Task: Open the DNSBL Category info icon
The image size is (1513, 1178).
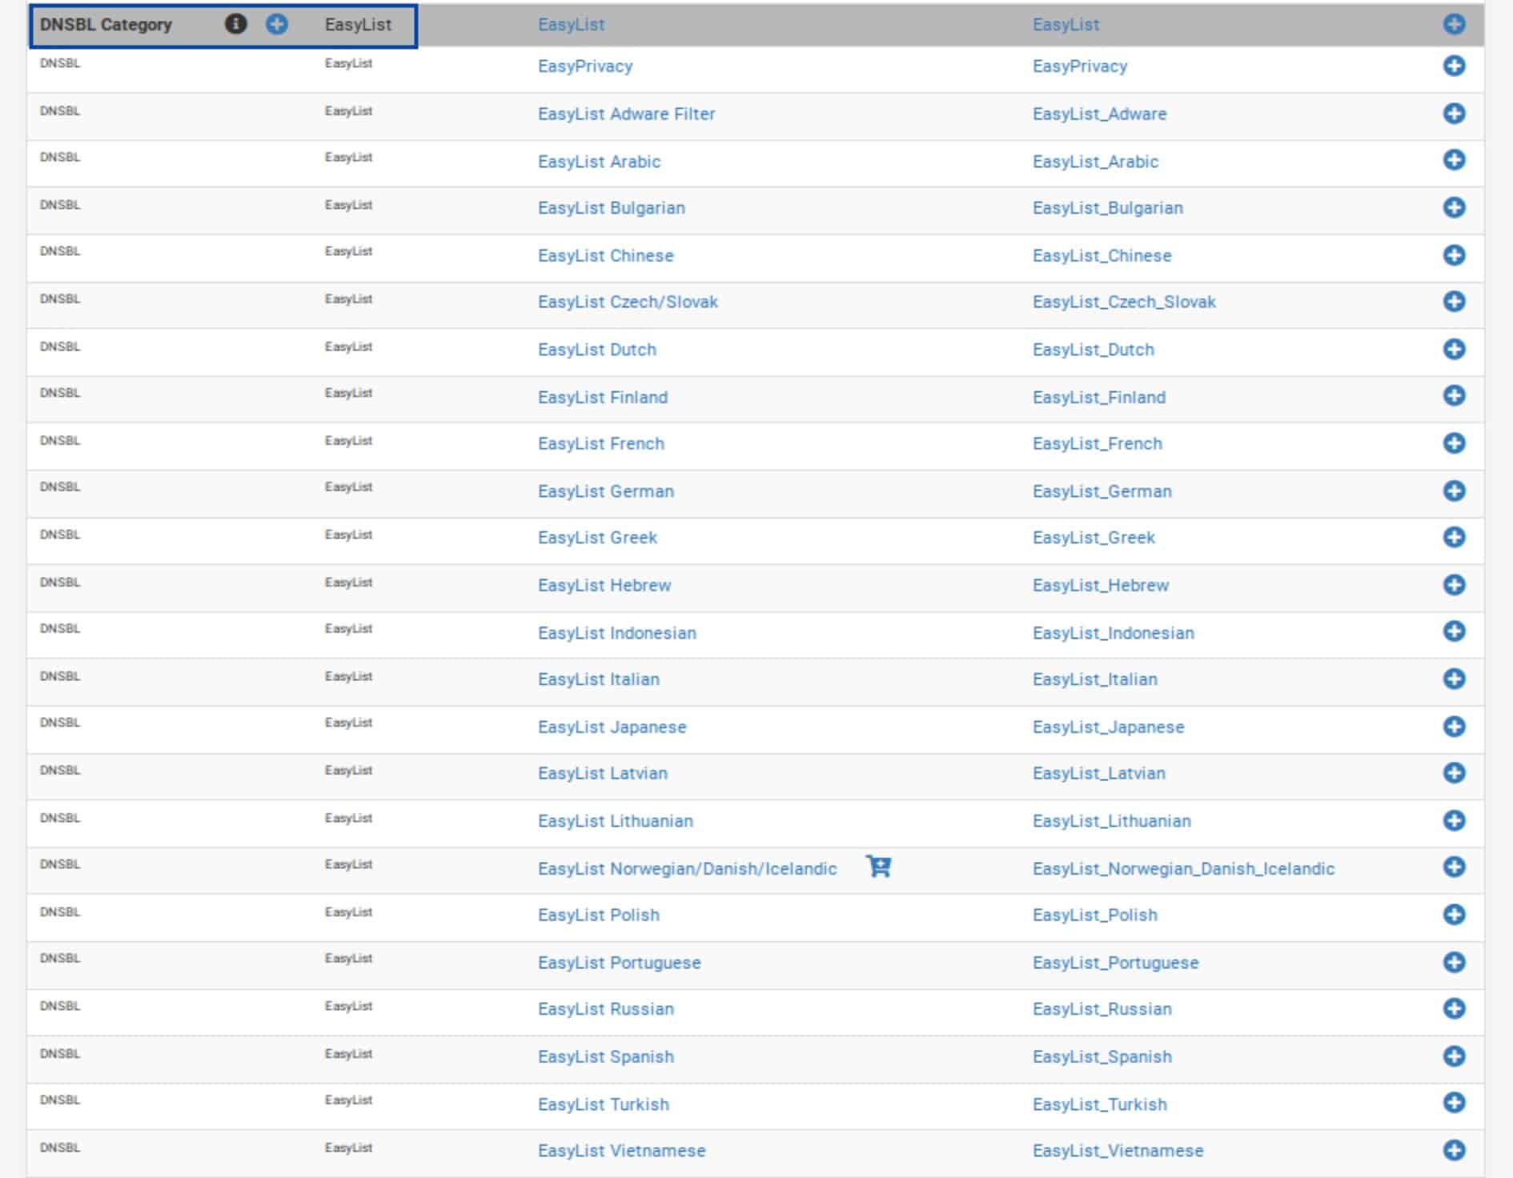Action: pyautogui.click(x=235, y=24)
